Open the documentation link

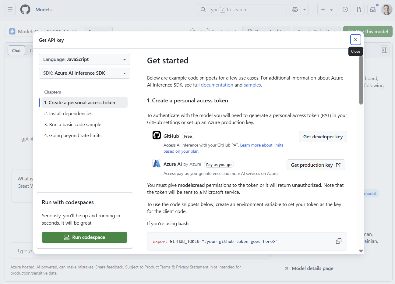point(217,85)
